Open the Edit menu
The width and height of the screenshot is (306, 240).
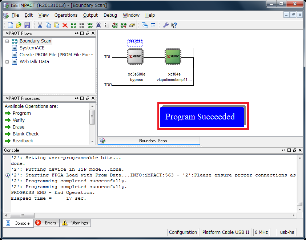(28, 15)
